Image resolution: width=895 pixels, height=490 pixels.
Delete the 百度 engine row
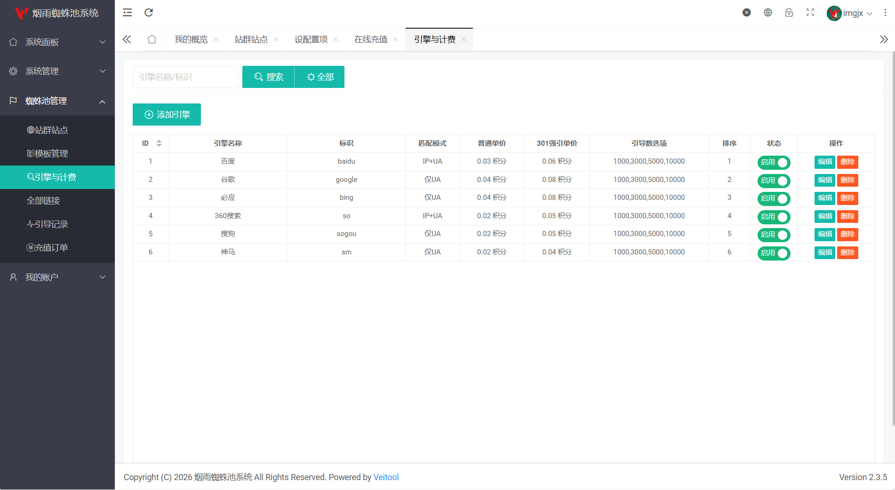(x=847, y=162)
